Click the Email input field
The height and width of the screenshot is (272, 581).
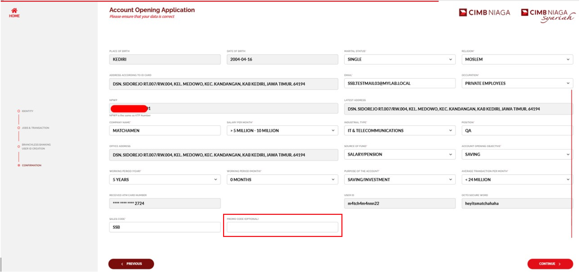pos(400,83)
